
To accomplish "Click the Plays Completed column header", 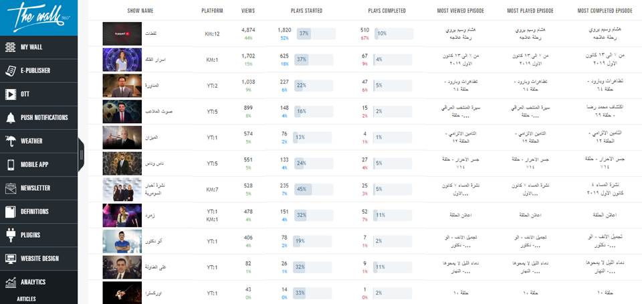I will (387, 11).
